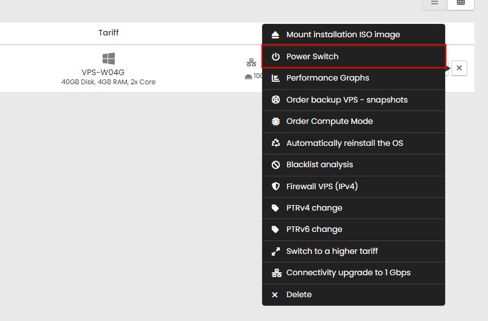
Task: Choose Mount installation ISO image
Action: click(354, 35)
